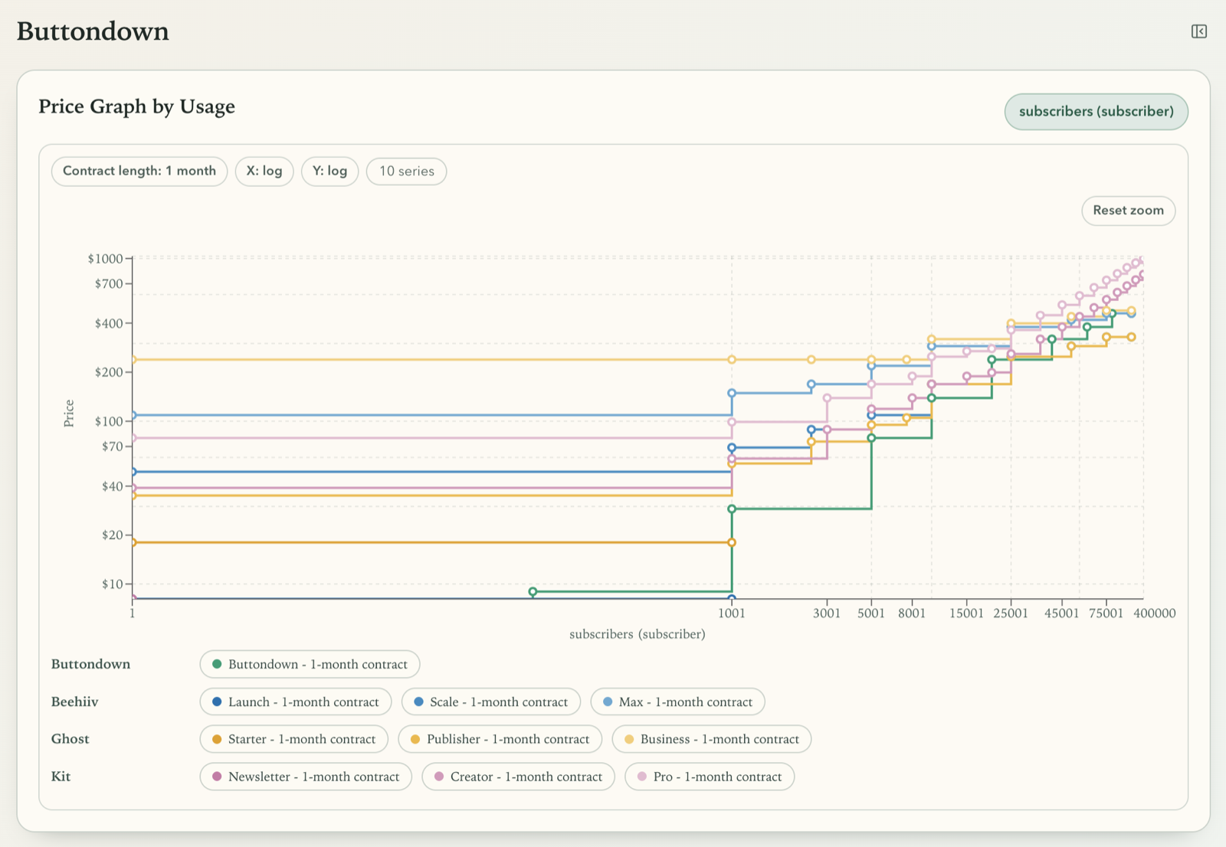Select the subscribers (subscriber) usage pill

(x=1096, y=112)
